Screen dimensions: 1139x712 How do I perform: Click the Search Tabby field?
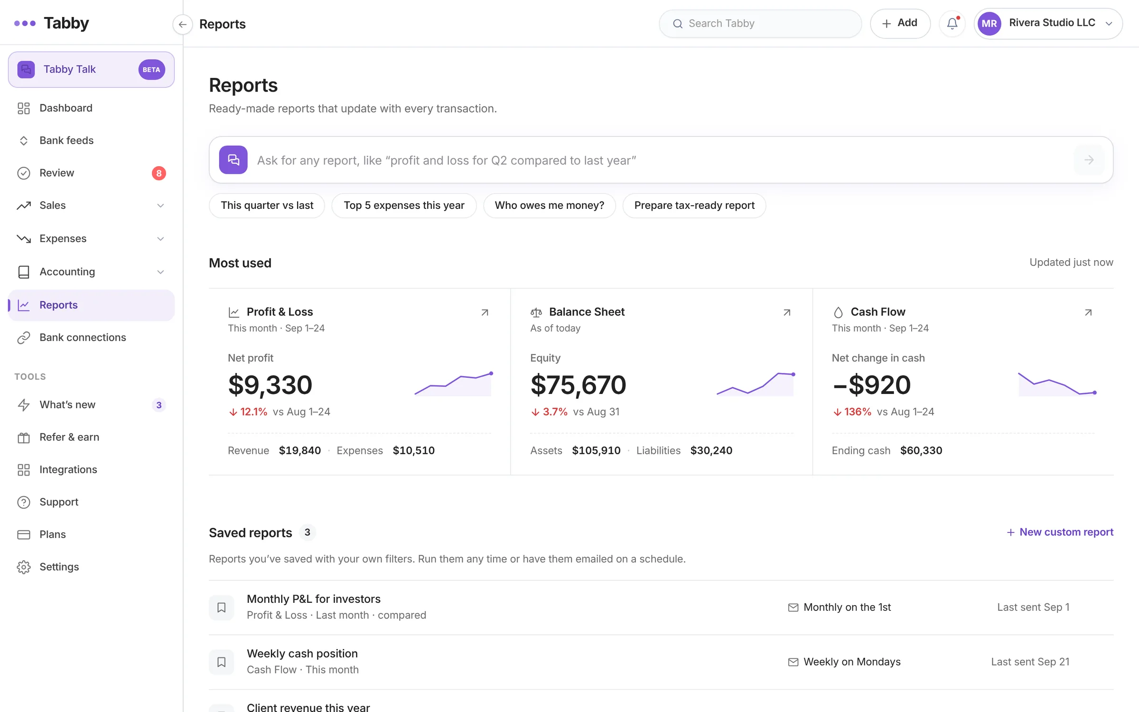[x=760, y=24]
